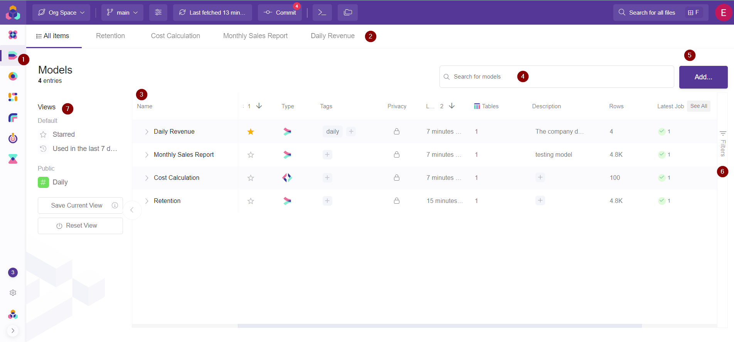Viewport: 734px width, 342px height.
Task: Open the Org Space dropdown
Action: coord(61,12)
